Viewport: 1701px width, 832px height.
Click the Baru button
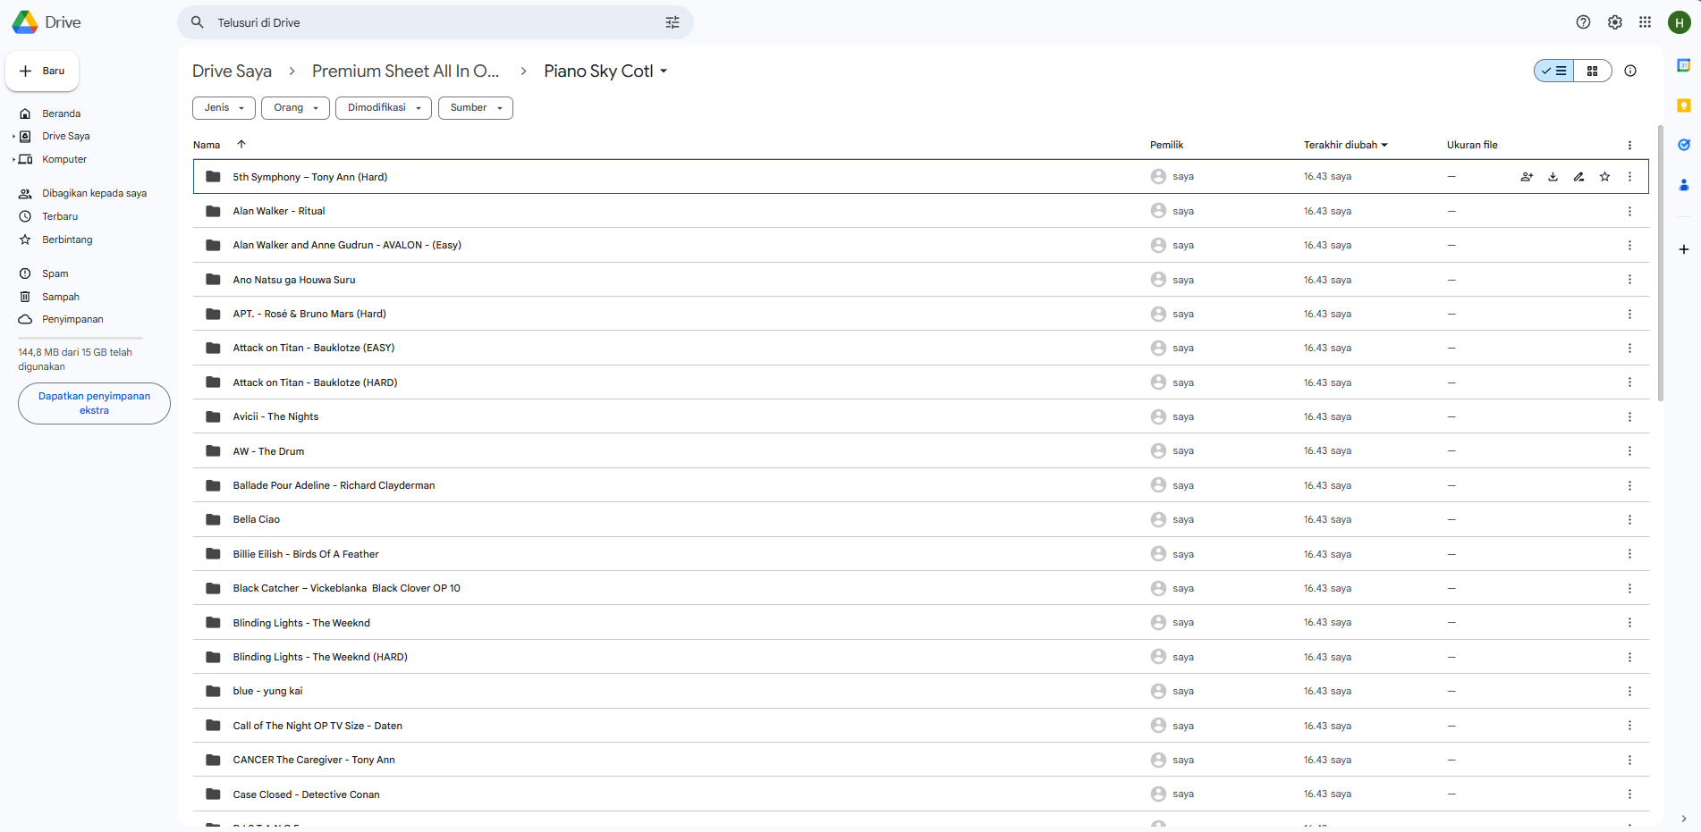[x=42, y=71]
